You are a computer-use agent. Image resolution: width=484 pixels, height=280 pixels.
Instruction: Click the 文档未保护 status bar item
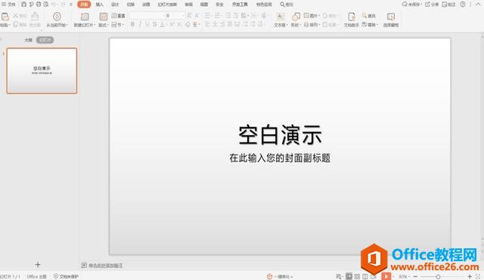(66, 276)
